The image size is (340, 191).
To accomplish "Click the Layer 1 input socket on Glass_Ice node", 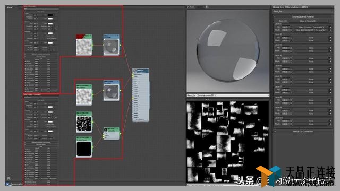I will pos(133,76).
